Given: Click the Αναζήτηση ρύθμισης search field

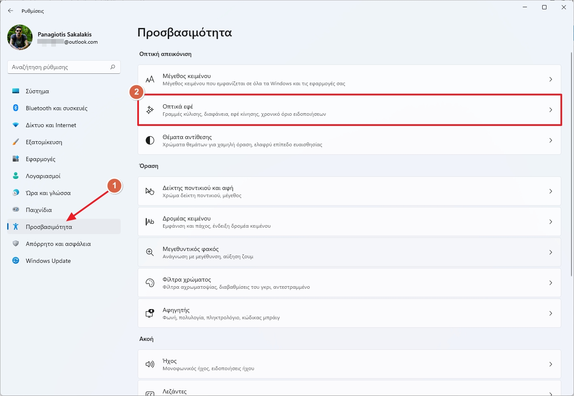Looking at the screenshot, I should click(58, 67).
